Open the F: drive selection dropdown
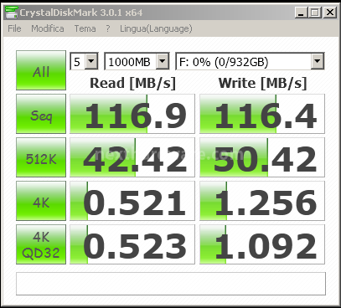Viewport: 341px width, 308px height. tap(250, 61)
